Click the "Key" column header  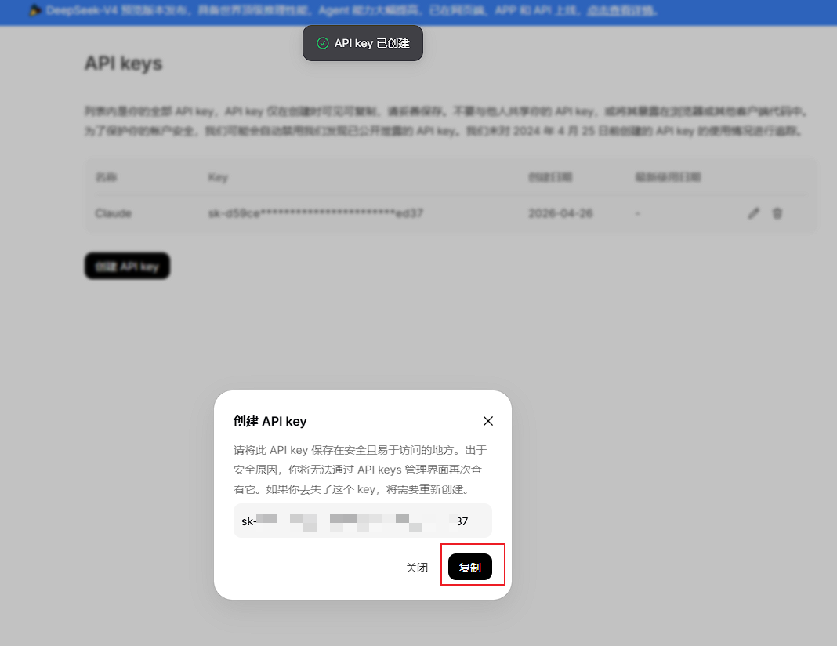coord(218,177)
